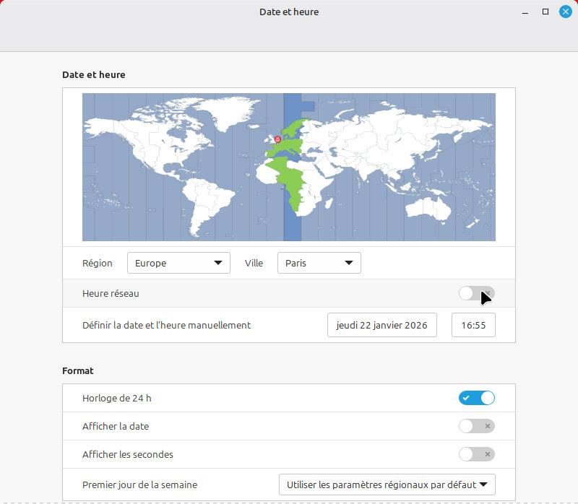The width and height of the screenshot is (578, 504).
Task: Minimize the Date et heure window
Action: [525, 12]
